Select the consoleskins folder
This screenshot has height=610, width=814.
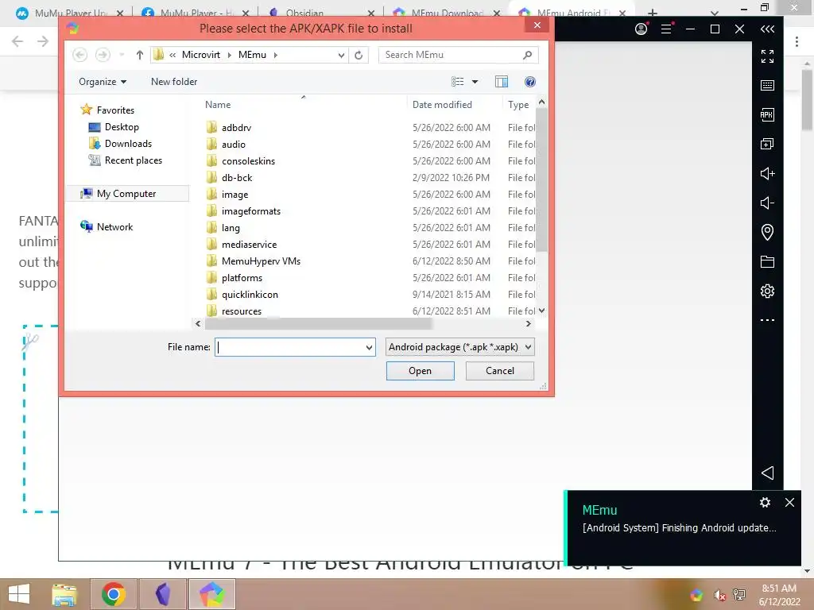click(x=248, y=160)
